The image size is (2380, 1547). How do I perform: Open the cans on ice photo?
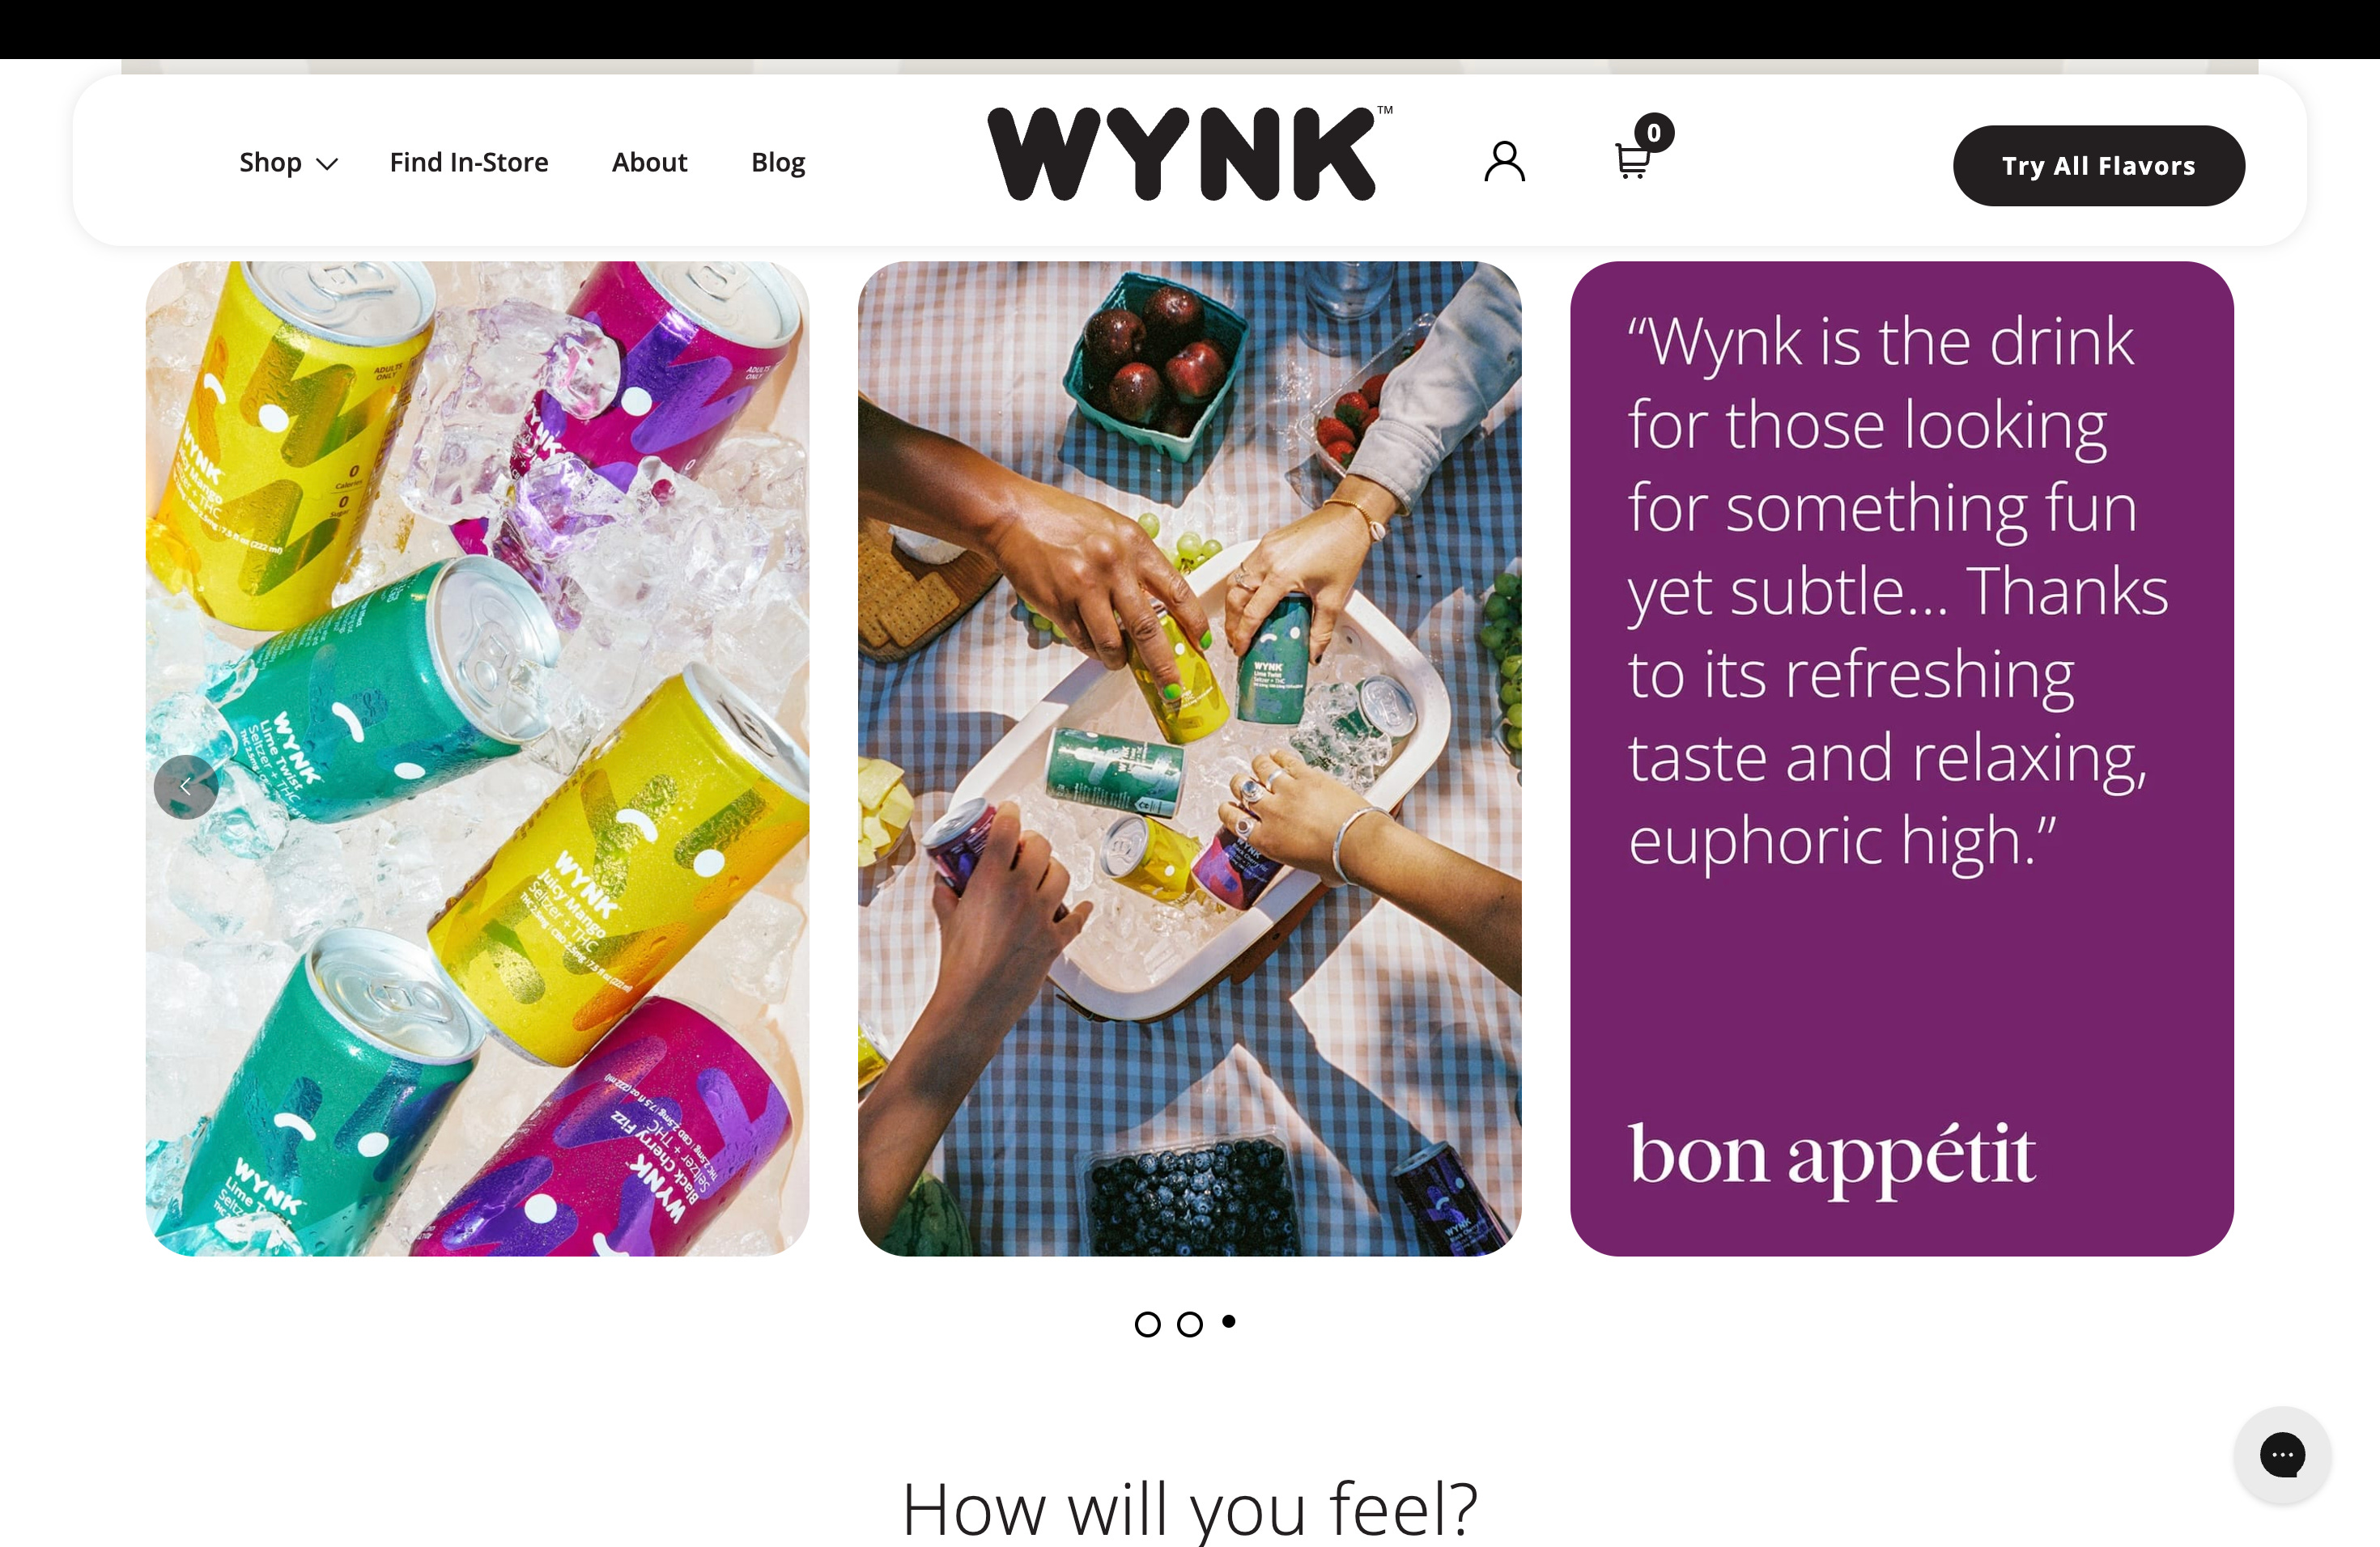pyautogui.click(x=477, y=758)
